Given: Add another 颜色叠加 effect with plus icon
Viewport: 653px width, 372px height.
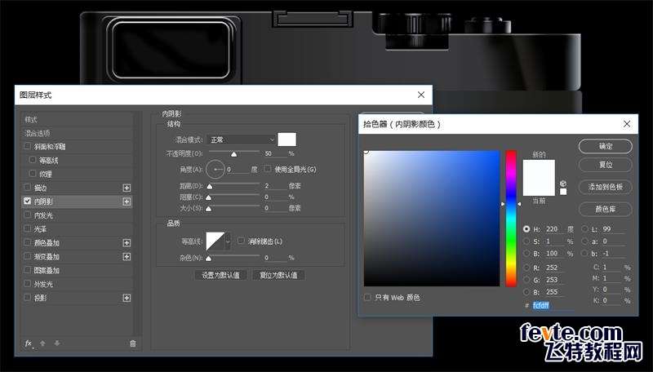Looking at the screenshot, I should [127, 243].
